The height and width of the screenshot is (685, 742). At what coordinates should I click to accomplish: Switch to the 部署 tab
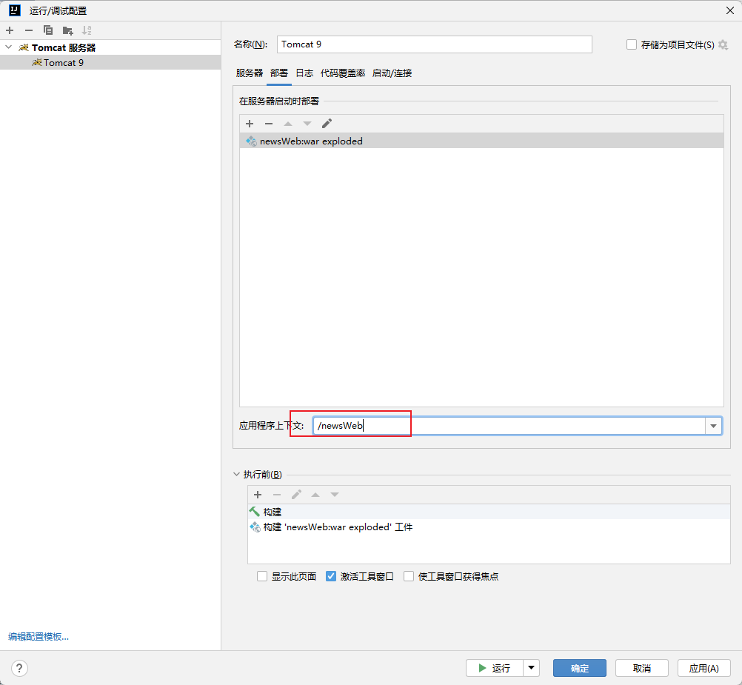tap(279, 73)
